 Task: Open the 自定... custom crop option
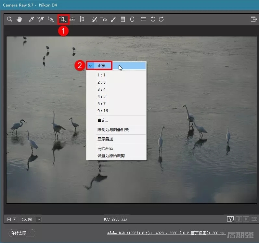click(x=116, y=120)
